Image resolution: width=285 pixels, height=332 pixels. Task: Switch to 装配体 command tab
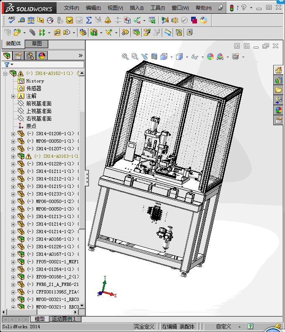(13, 44)
